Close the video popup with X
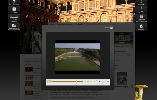The image size is (157, 100). (111, 28)
